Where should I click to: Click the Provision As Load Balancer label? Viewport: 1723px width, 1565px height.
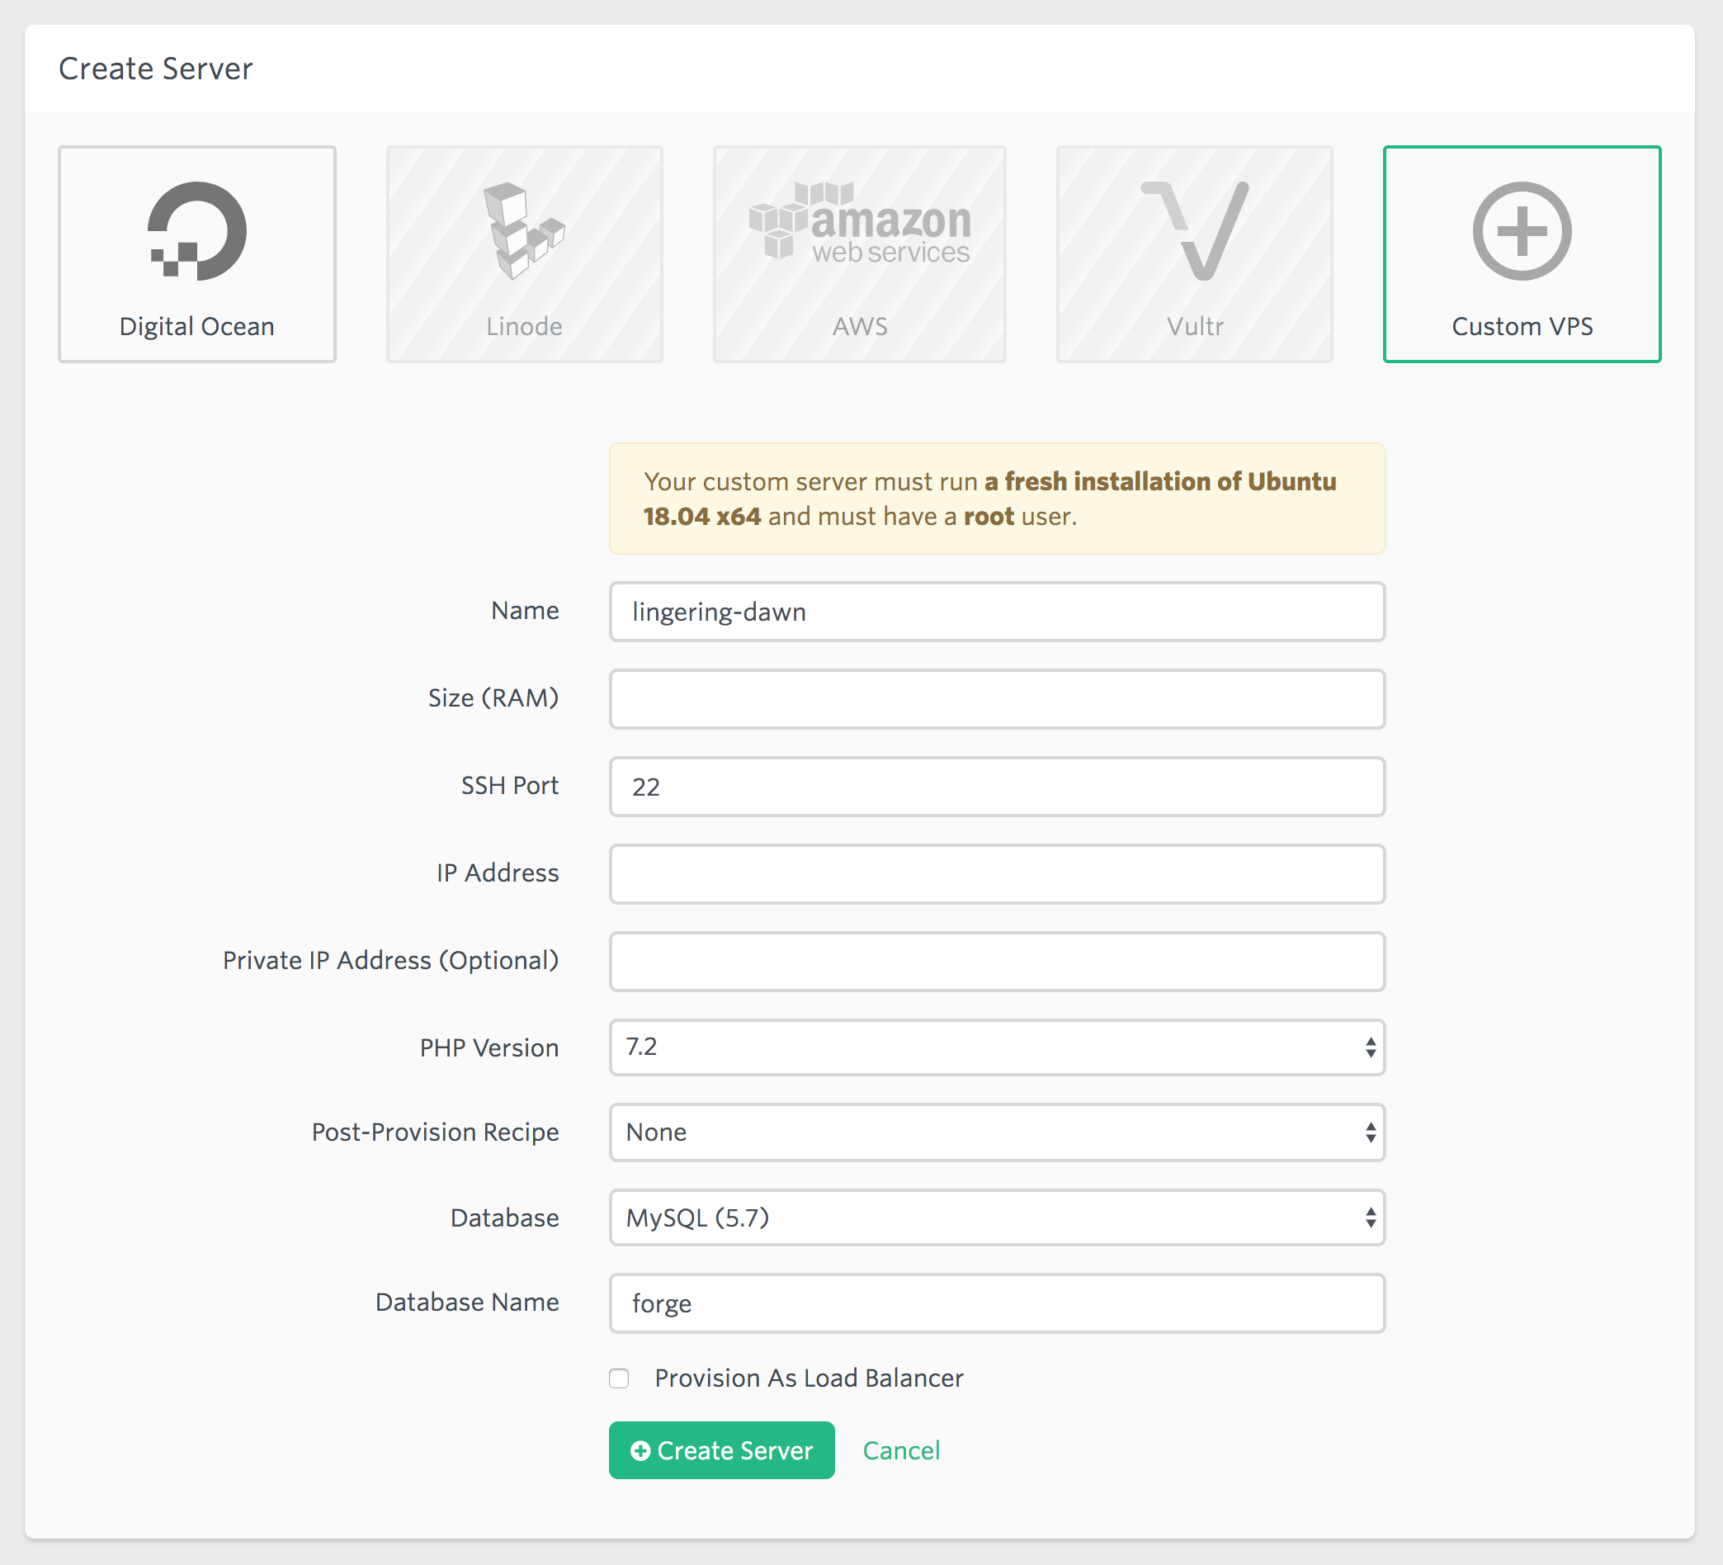coord(809,1378)
